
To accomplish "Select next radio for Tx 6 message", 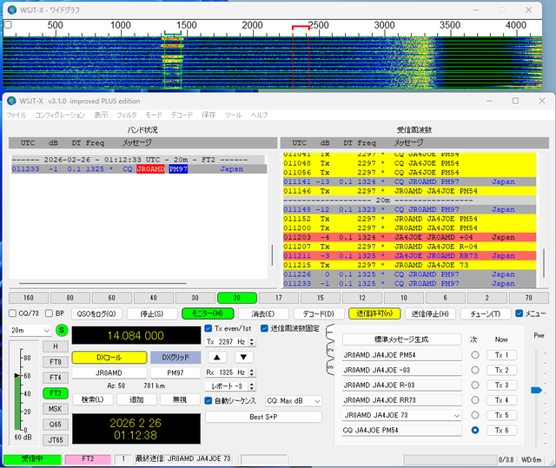I will pyautogui.click(x=475, y=430).
